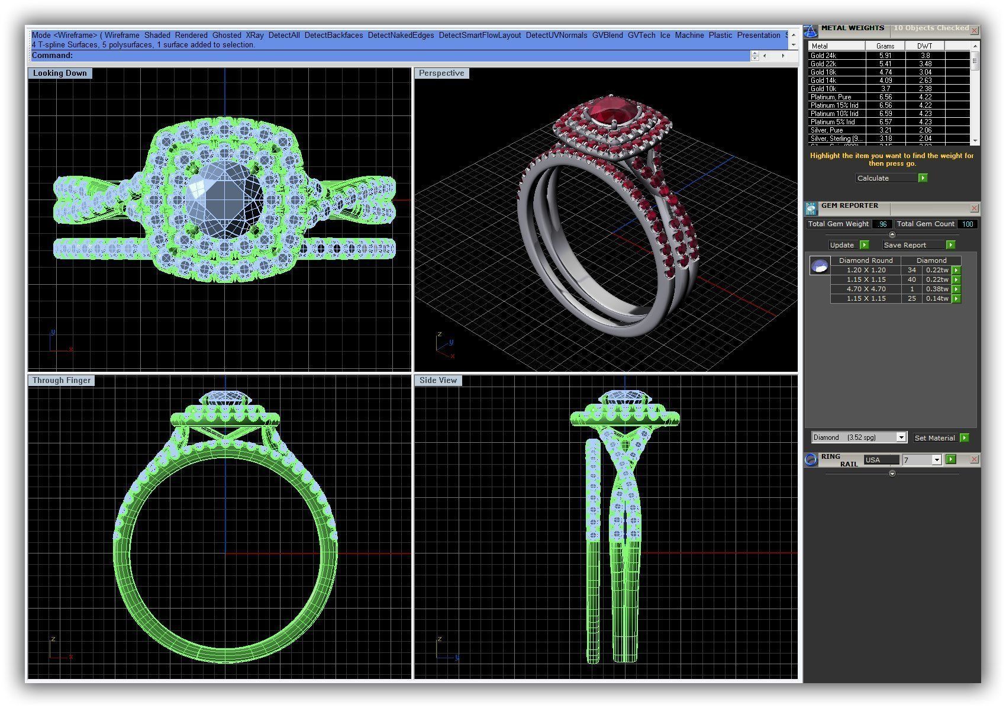
Task: Click the command line right scroll arrow
Action: pyautogui.click(x=783, y=56)
